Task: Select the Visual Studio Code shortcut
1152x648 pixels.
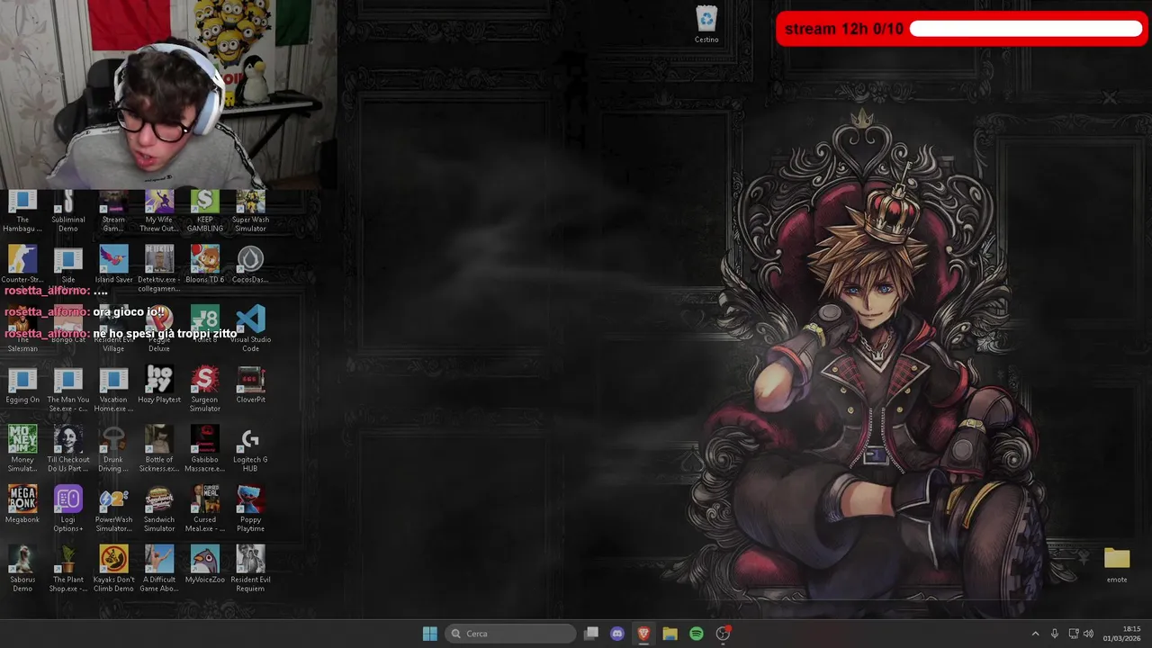Action: pyautogui.click(x=250, y=329)
